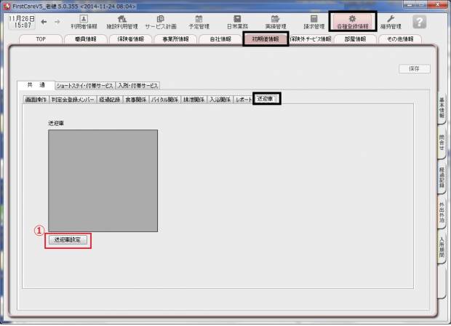This screenshot has width=451, height=326.
Task: Select the 日常業務 toolbar icon
Action: [x=237, y=21]
